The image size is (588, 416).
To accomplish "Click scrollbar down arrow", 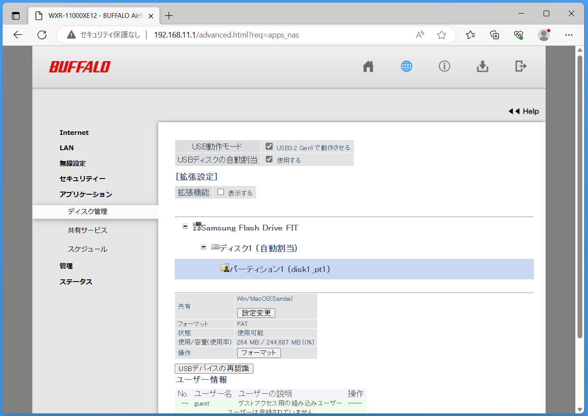I will (580, 409).
